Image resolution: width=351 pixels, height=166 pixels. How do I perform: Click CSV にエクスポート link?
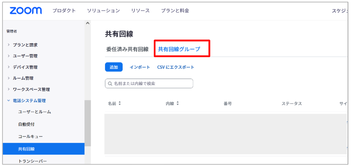(x=176, y=67)
